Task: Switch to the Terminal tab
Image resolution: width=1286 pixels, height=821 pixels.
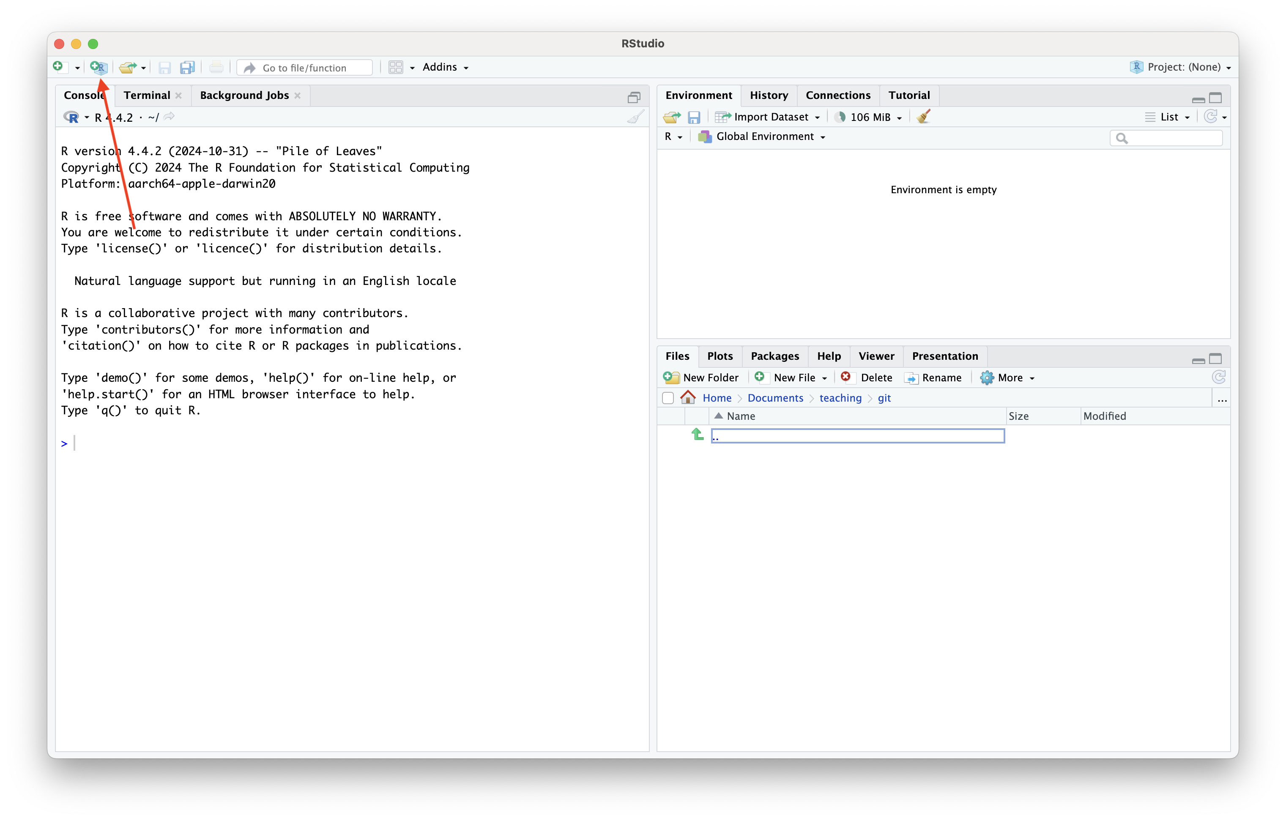Action: 146,95
